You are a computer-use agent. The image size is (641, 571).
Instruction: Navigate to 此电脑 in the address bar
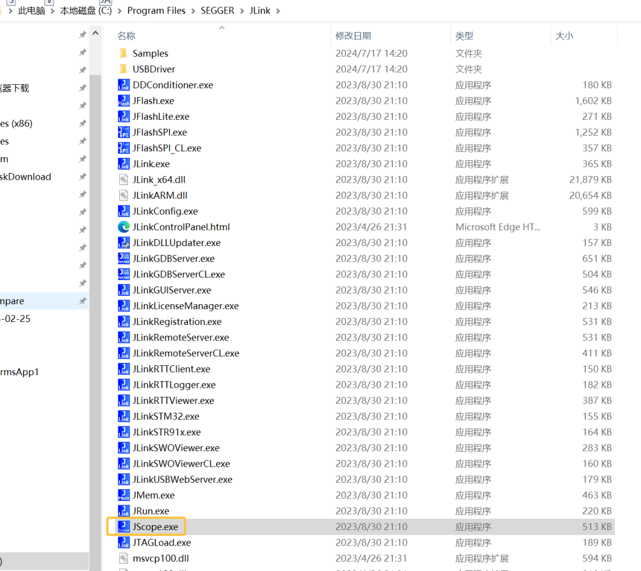tap(31, 11)
